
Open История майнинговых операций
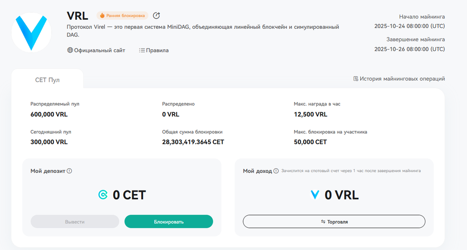[402, 79]
